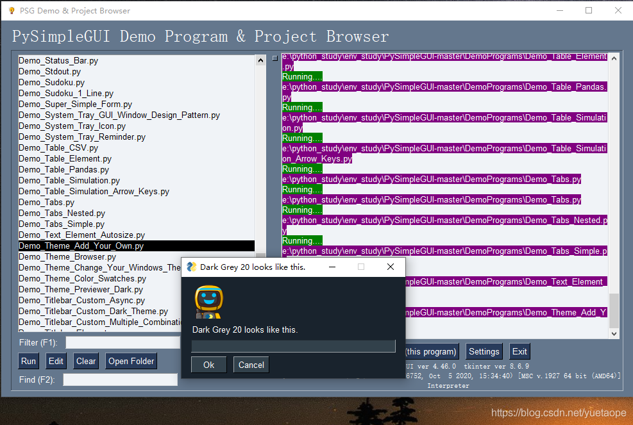The width and height of the screenshot is (633, 425).
Task: Select Demo_Tabs_Nested.py
Action: click(x=137, y=213)
